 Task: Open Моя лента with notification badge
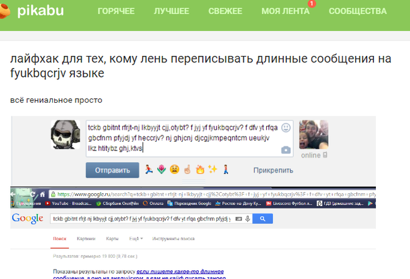point(285,11)
